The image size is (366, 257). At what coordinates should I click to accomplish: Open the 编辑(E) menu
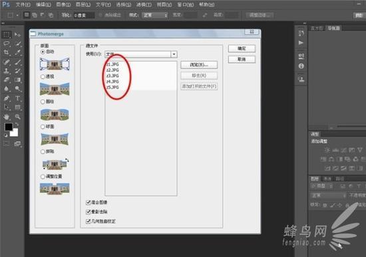43,5
